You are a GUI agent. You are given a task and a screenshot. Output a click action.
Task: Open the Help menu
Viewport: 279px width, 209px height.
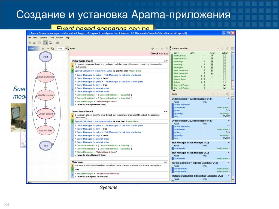click(68, 38)
